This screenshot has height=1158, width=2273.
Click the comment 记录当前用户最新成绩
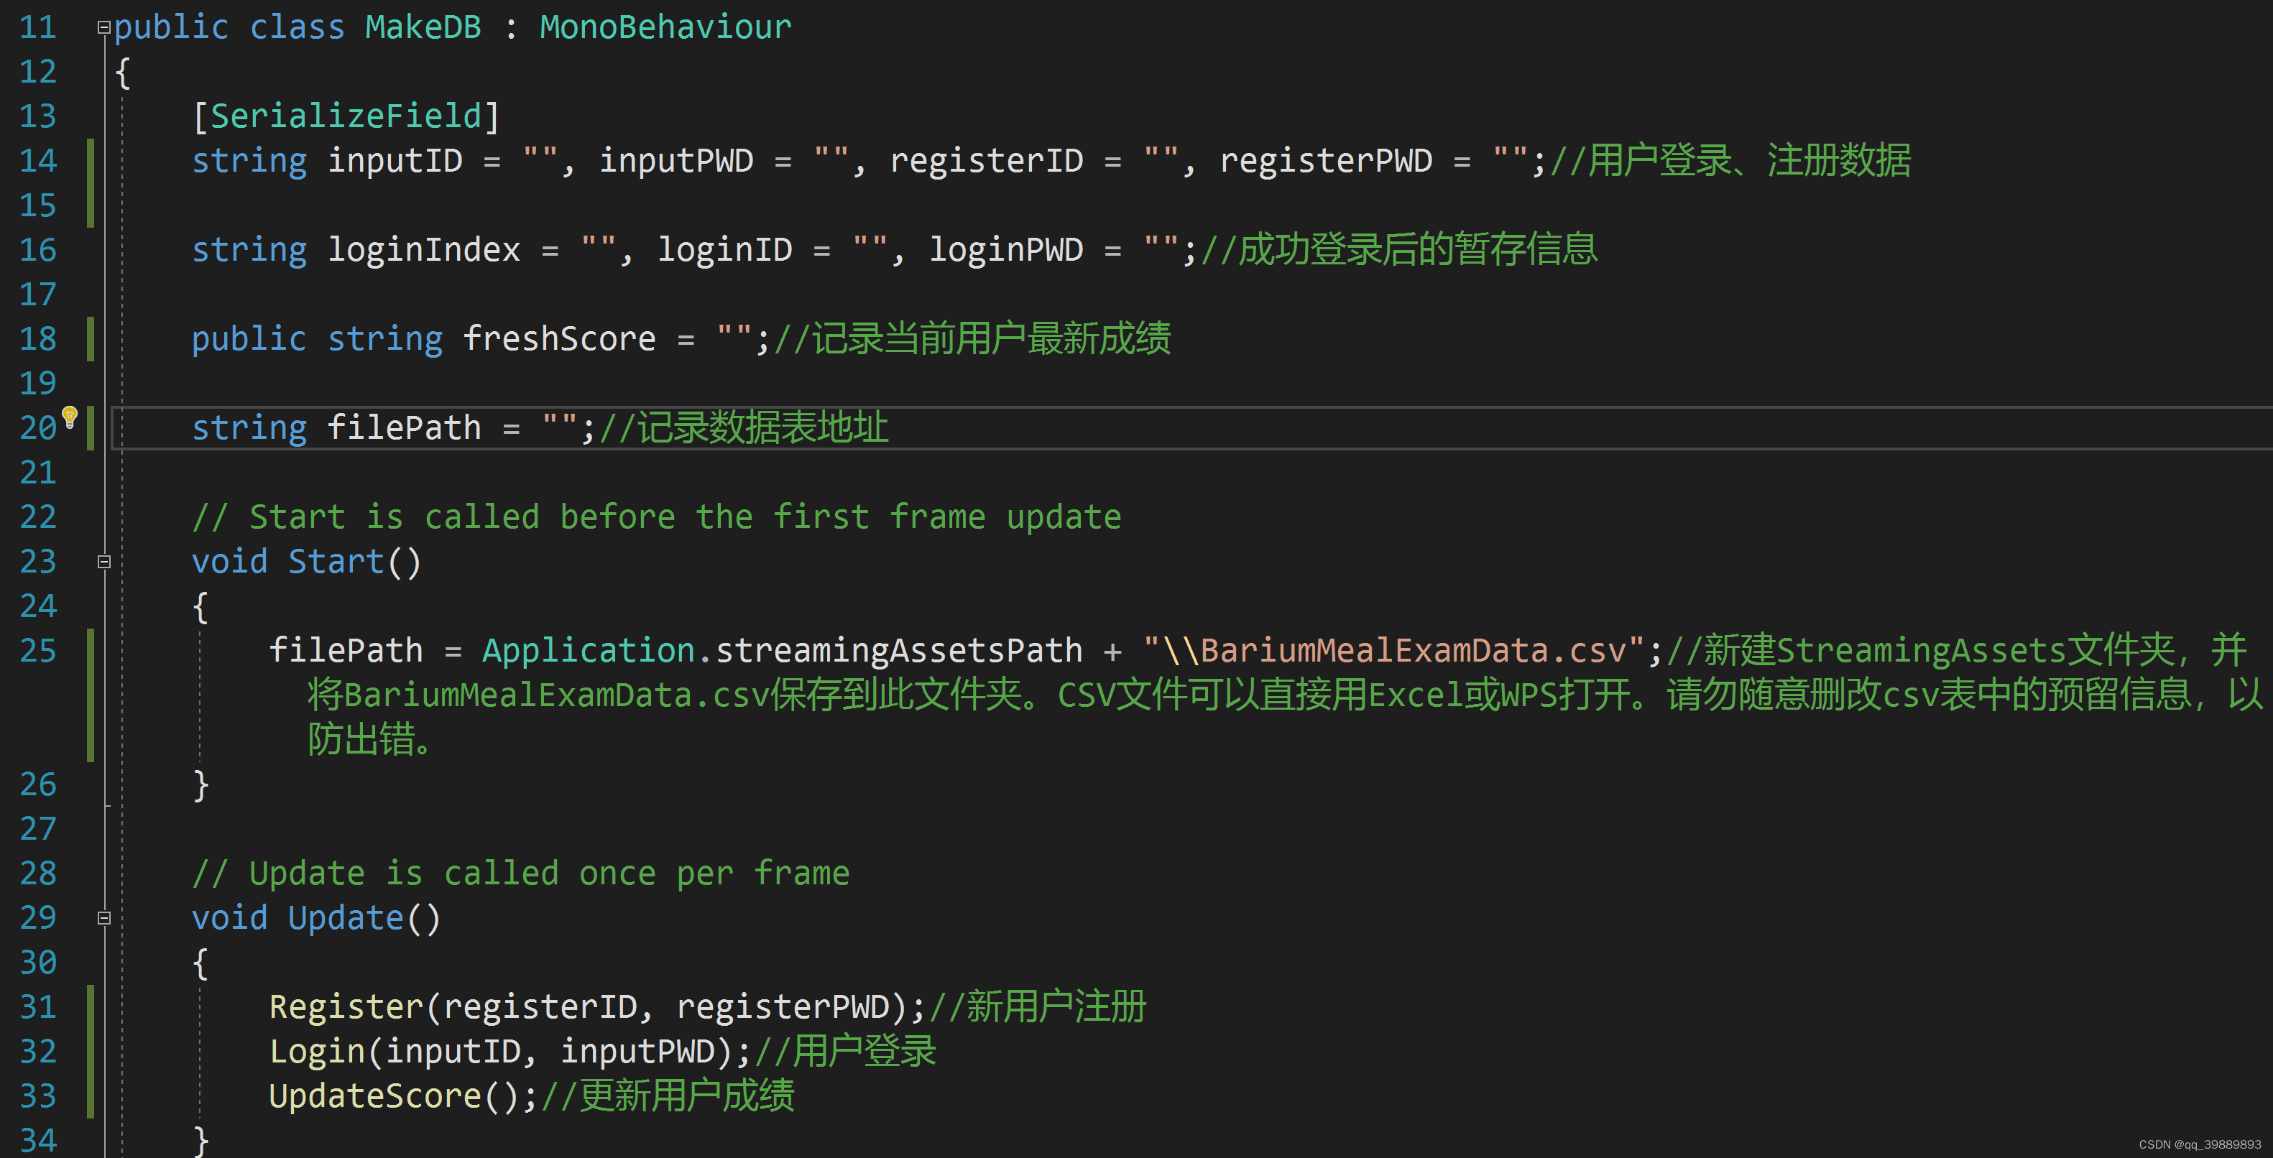972,338
